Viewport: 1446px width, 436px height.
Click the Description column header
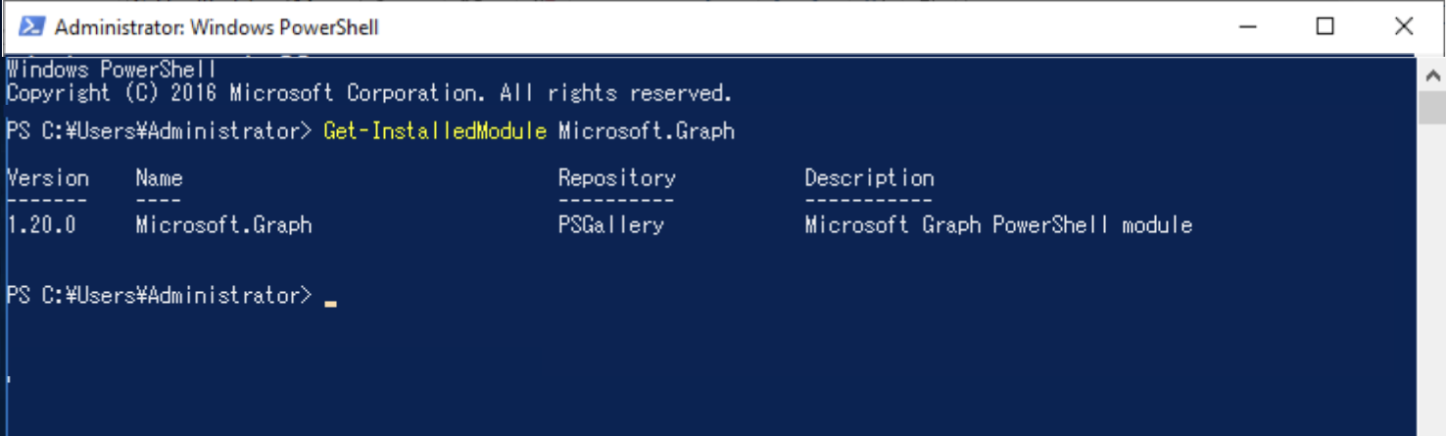[x=870, y=178]
